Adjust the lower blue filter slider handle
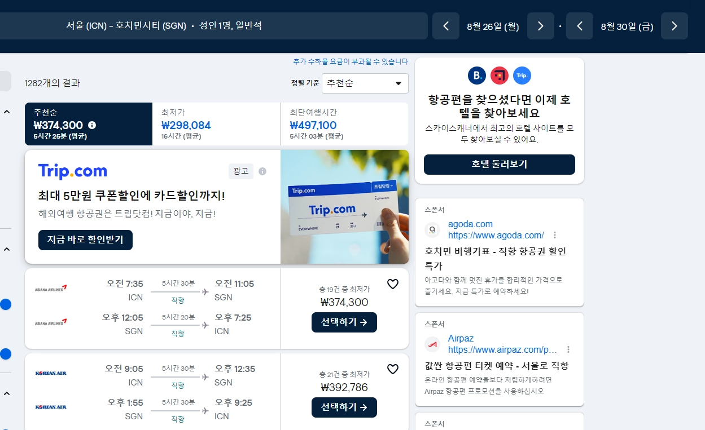The width and height of the screenshot is (705, 430). (x=5, y=354)
